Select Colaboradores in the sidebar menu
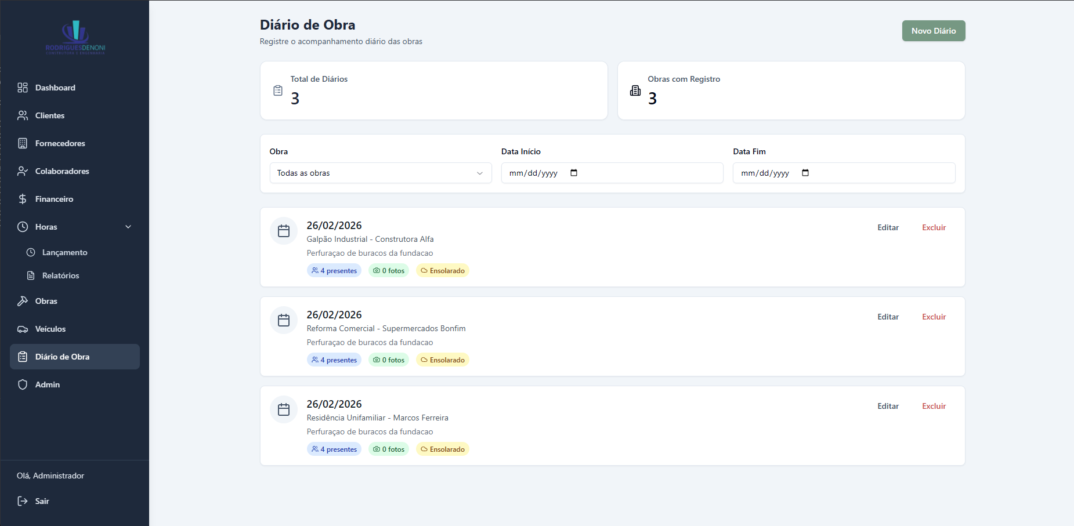This screenshot has width=1074, height=526. coord(62,171)
